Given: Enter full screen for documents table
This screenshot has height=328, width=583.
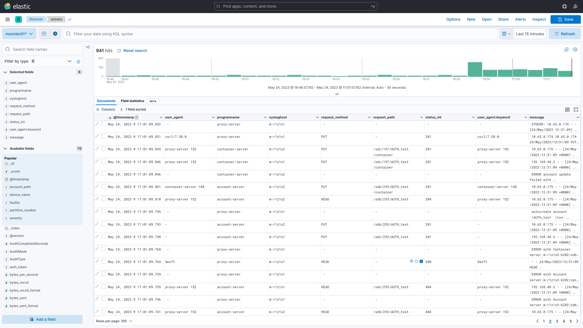Looking at the screenshot, I should [576, 110].
